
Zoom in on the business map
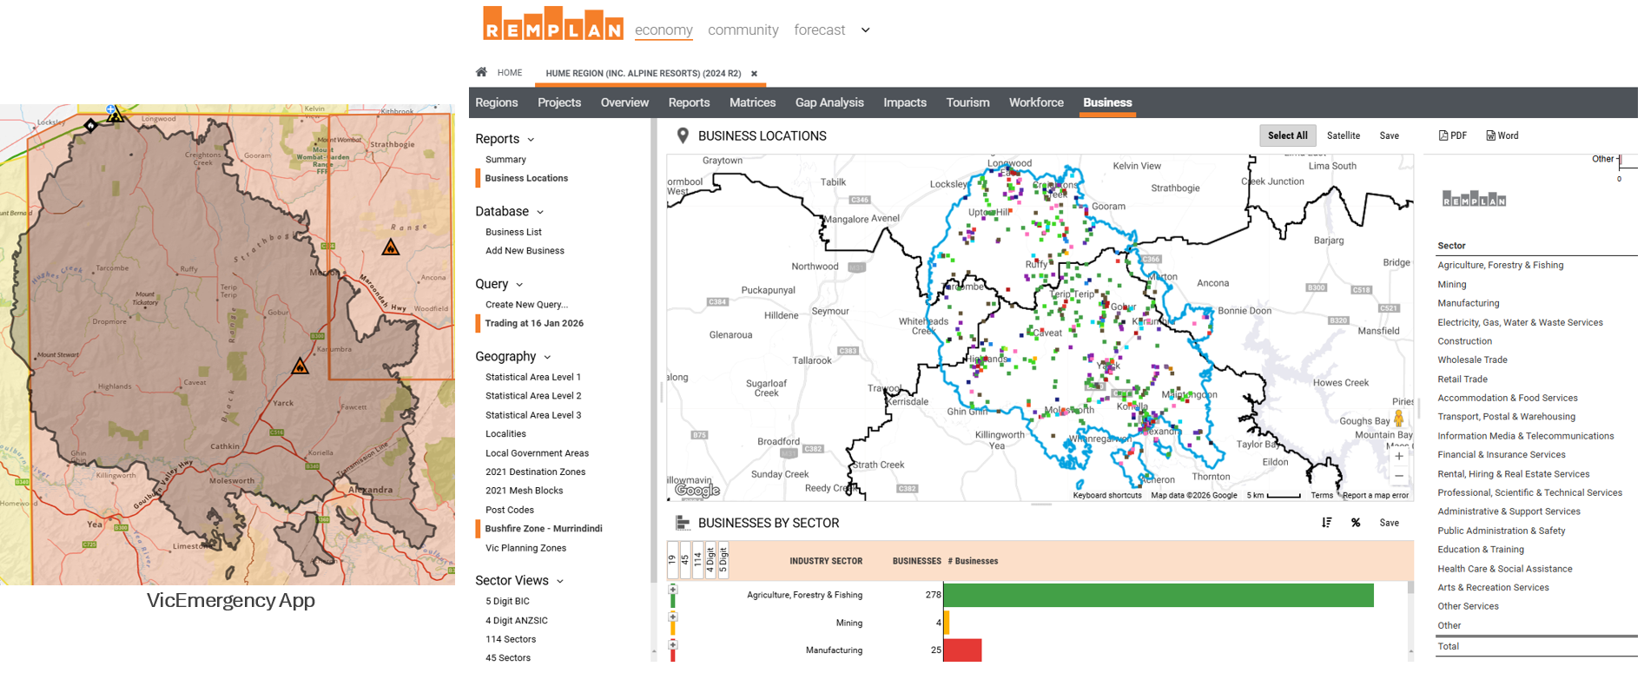click(1398, 456)
